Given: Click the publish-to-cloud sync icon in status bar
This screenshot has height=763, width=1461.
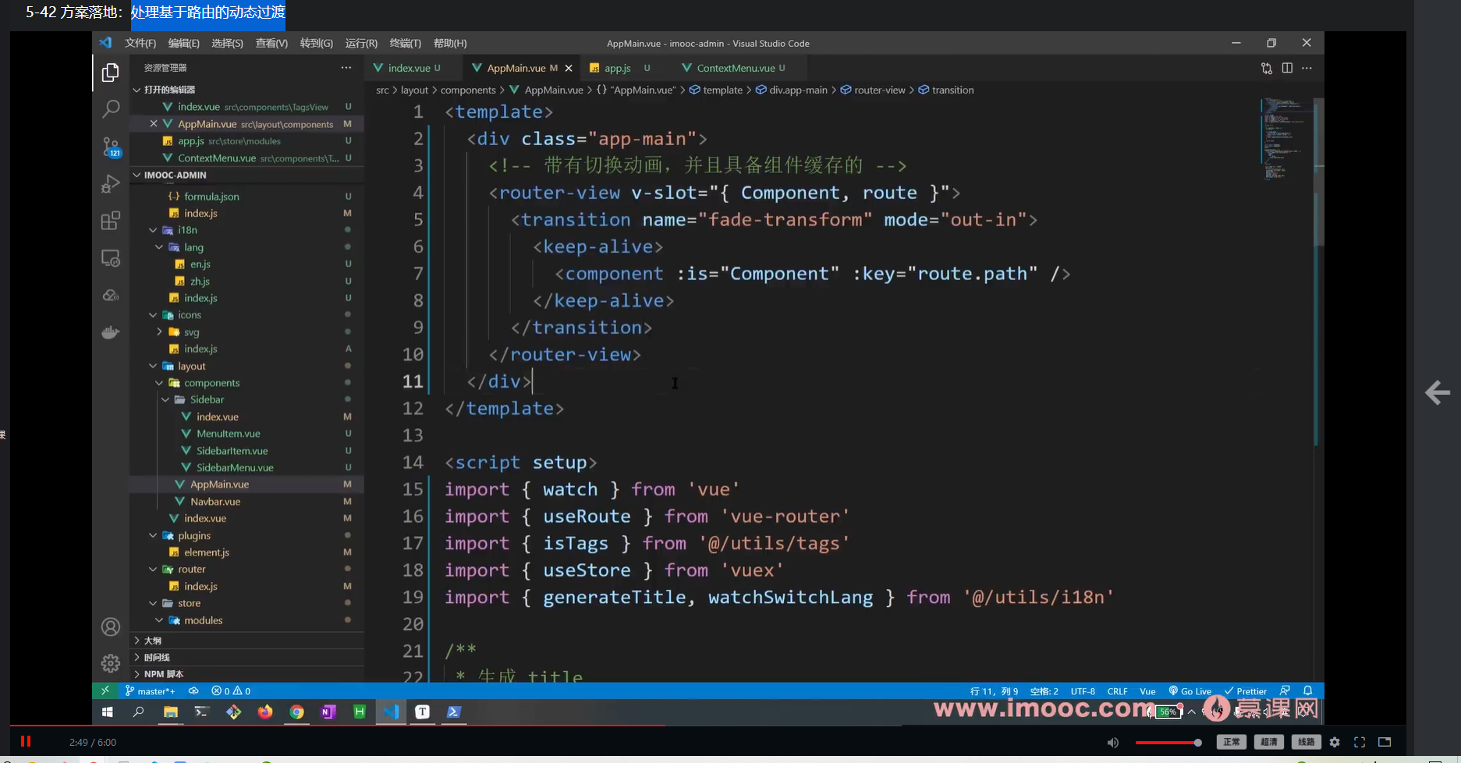Looking at the screenshot, I should [x=193, y=690].
